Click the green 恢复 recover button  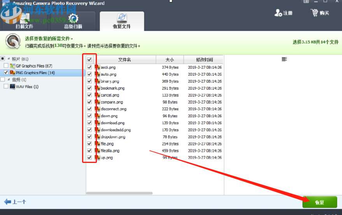point(320,202)
